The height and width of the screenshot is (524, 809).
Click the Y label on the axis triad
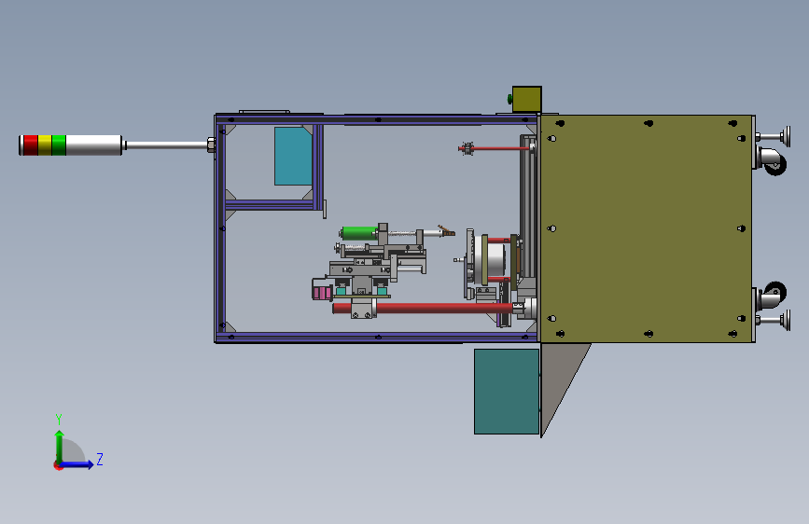(x=59, y=419)
